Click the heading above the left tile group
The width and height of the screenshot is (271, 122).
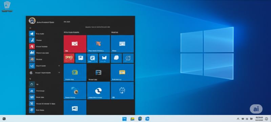pyautogui.click(x=71, y=32)
